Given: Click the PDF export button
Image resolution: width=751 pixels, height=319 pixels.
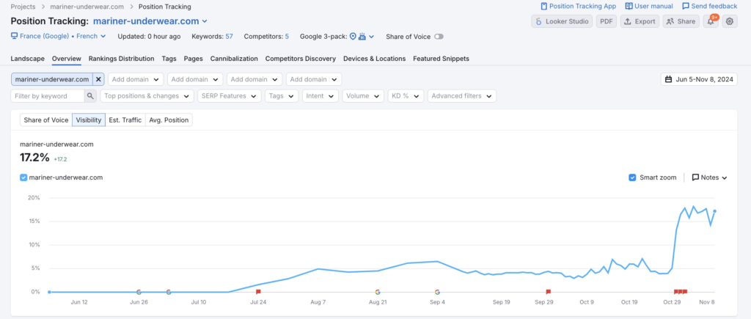Looking at the screenshot, I should (x=607, y=21).
